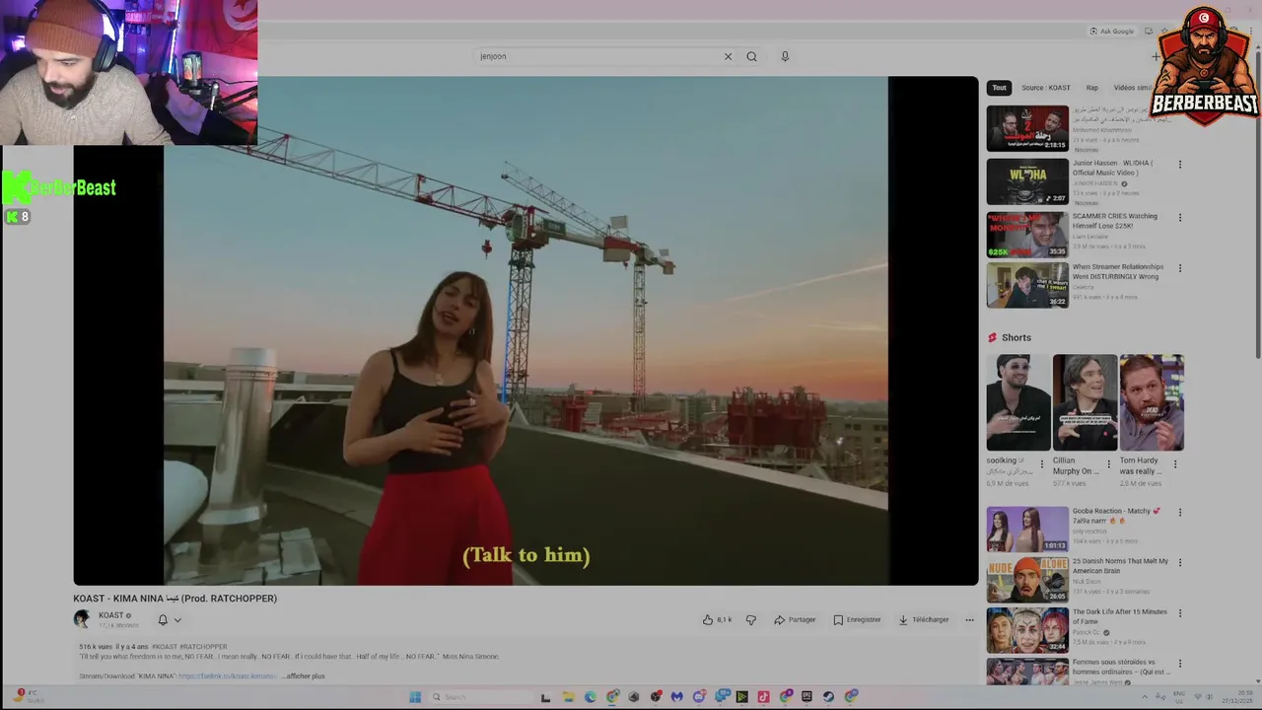Screen dimensions: 1262x710
Task: Open the Tom Hardy Short thumbnail
Action: tap(1152, 402)
